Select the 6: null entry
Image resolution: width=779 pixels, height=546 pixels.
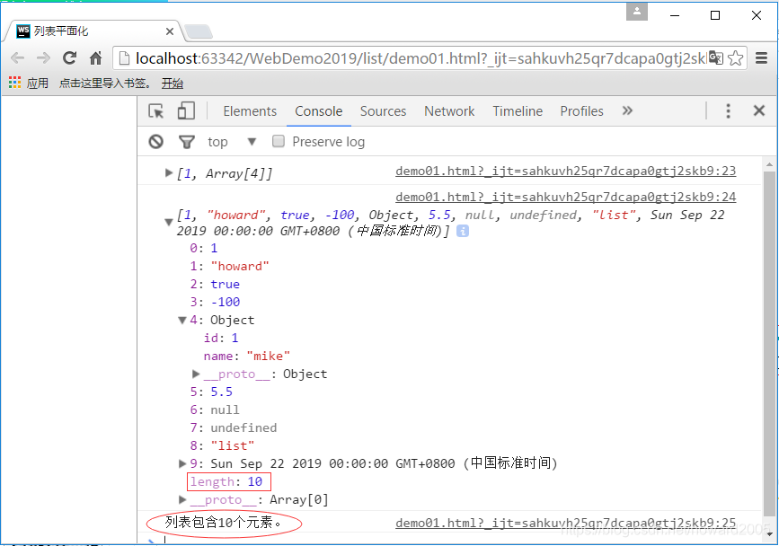[214, 410]
